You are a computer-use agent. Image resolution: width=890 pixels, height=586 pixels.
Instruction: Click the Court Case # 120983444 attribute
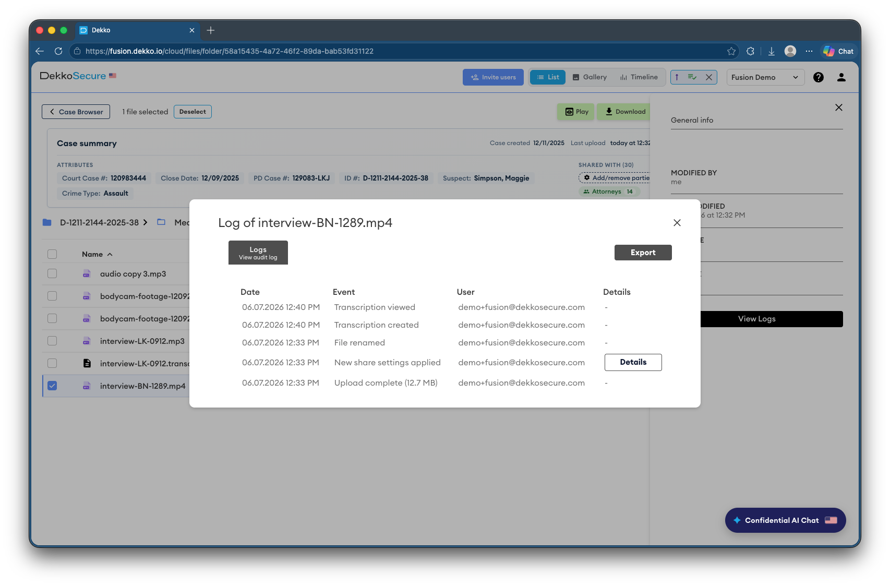coord(104,178)
